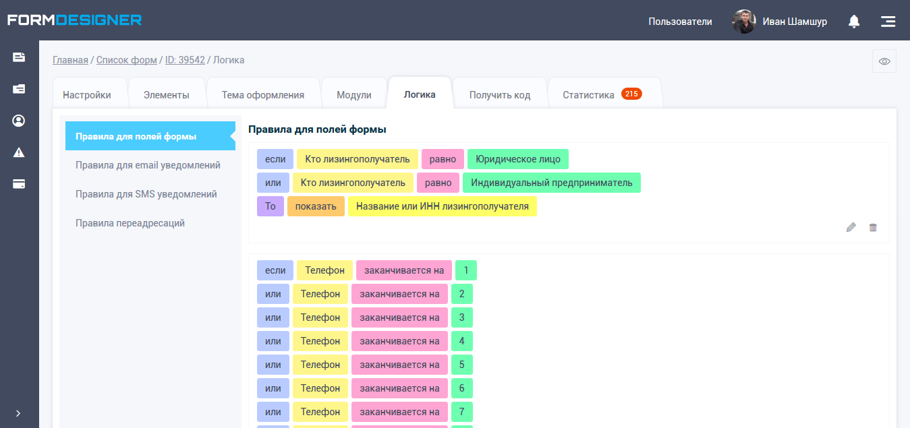Open the folder icon in left sidebar
The image size is (910, 428).
point(19,89)
